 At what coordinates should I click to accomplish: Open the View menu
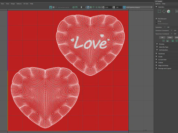7,4
